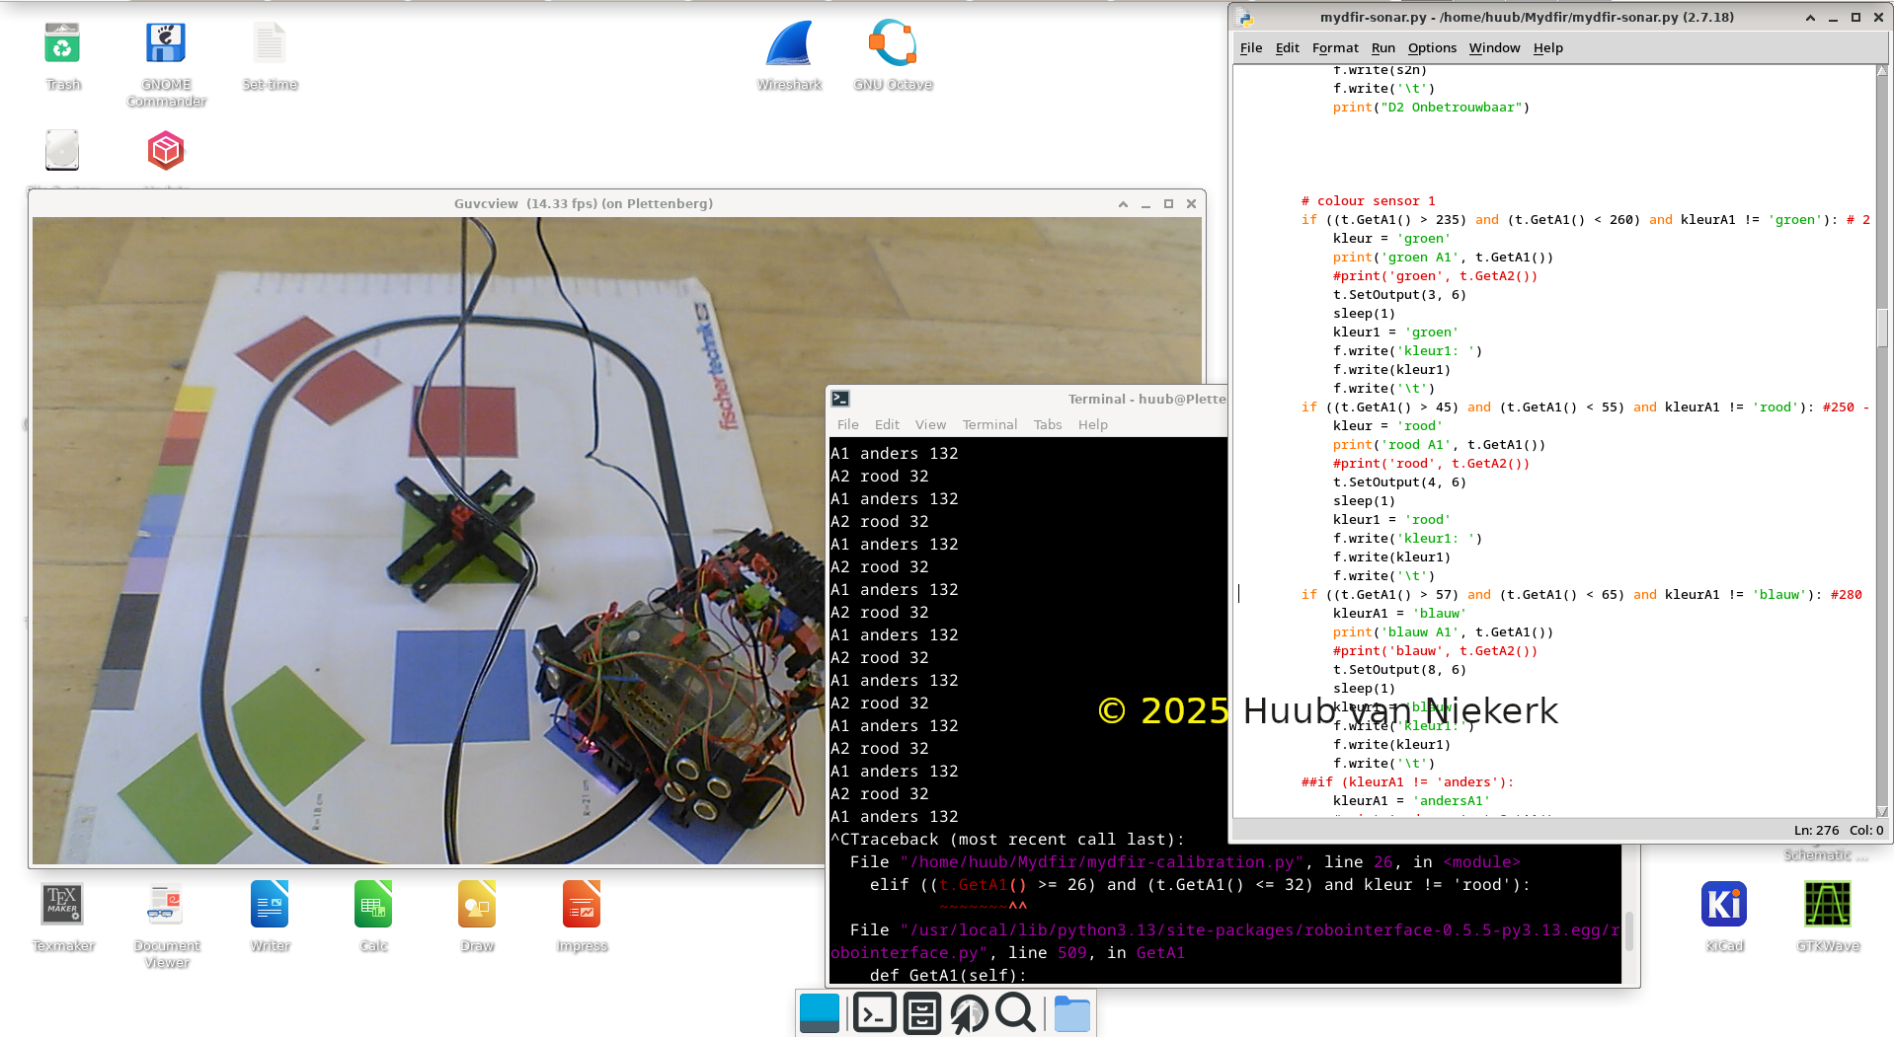
Task: Click the IDLE scrollbar down arrow
Action: point(1882,811)
